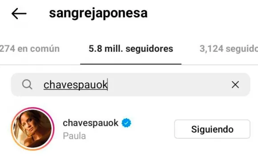Image resolution: width=258 pixels, height=168 pixels.
Task: Open chavespauok's profile picture story
Action: (x=33, y=129)
